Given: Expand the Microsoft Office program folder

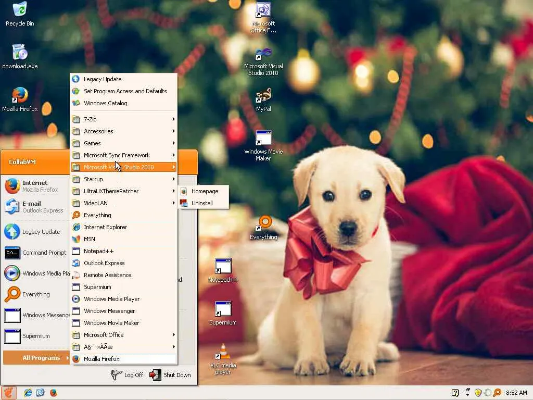Looking at the screenshot, I should pos(124,335).
